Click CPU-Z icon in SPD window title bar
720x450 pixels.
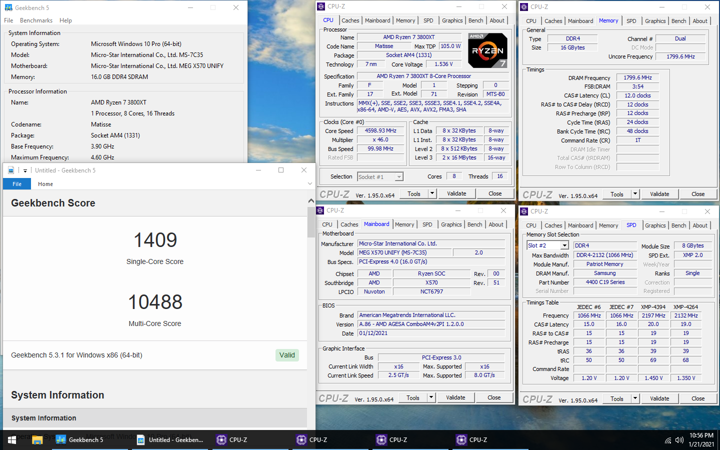tap(524, 211)
